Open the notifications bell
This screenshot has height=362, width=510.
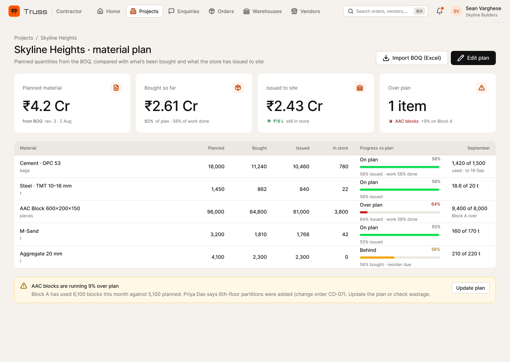tap(440, 11)
